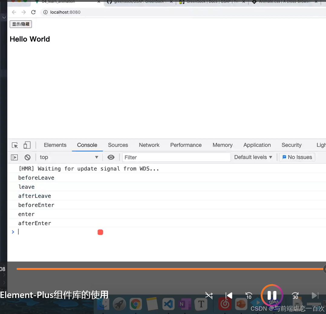Open the Performance tab

(186, 145)
